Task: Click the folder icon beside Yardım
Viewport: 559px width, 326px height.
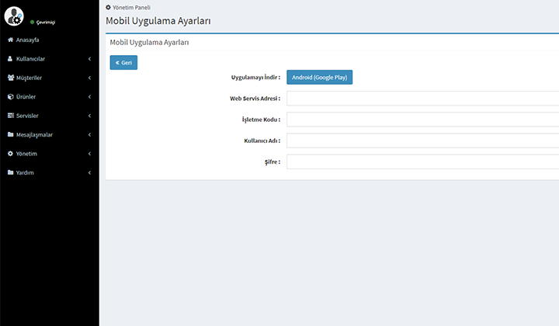Action: pyautogui.click(x=10, y=172)
